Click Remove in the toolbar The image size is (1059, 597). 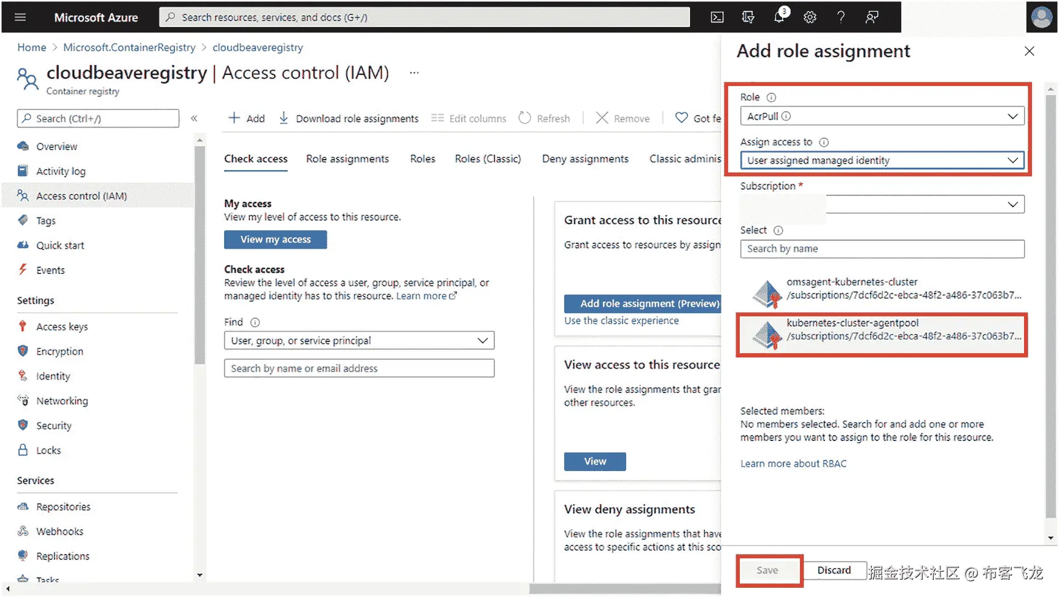pos(623,118)
